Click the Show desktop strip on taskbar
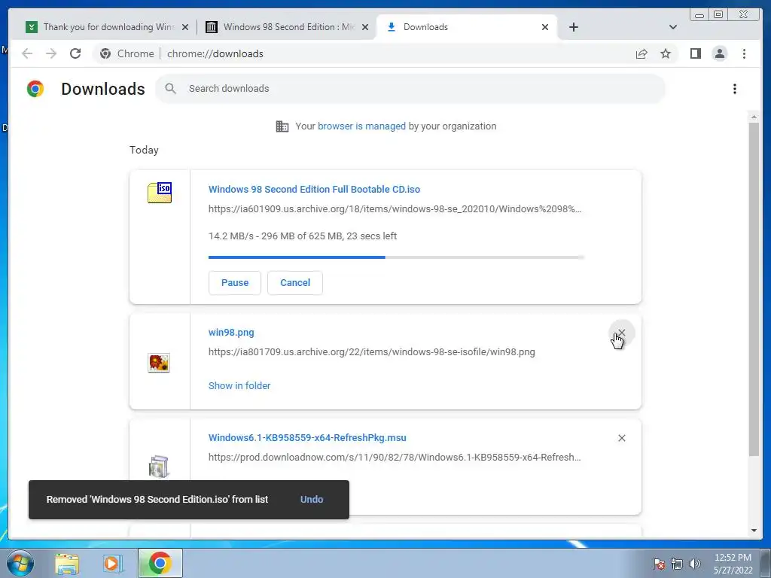The width and height of the screenshot is (771, 578). point(765,563)
